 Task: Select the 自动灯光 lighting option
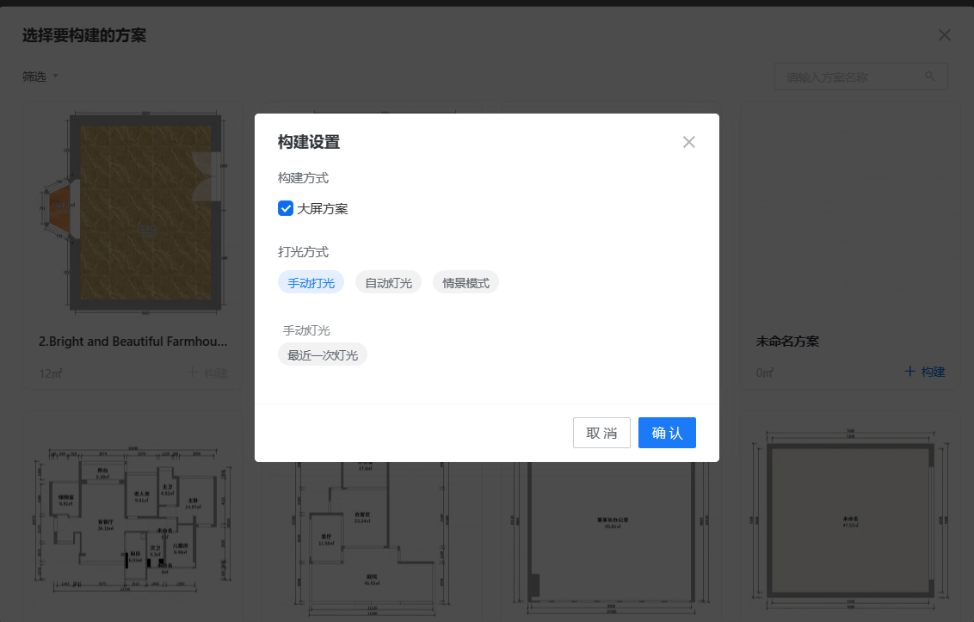(x=388, y=282)
